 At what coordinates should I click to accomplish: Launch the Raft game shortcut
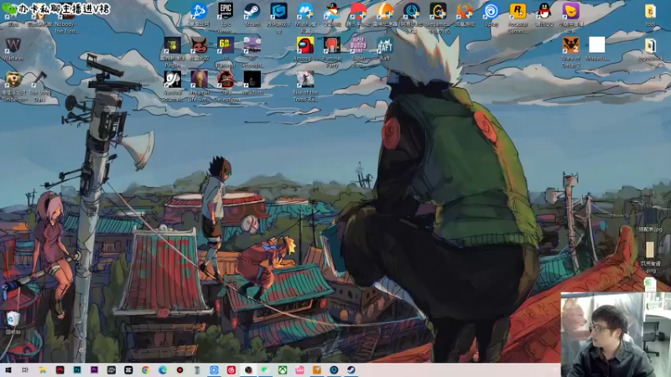pos(385,45)
